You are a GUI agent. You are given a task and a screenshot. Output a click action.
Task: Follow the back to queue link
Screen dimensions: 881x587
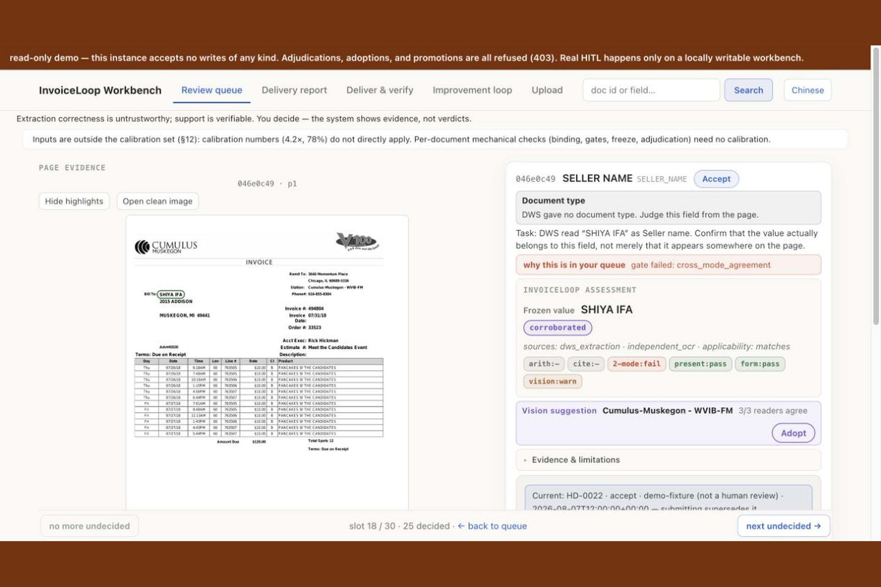pyautogui.click(x=492, y=526)
